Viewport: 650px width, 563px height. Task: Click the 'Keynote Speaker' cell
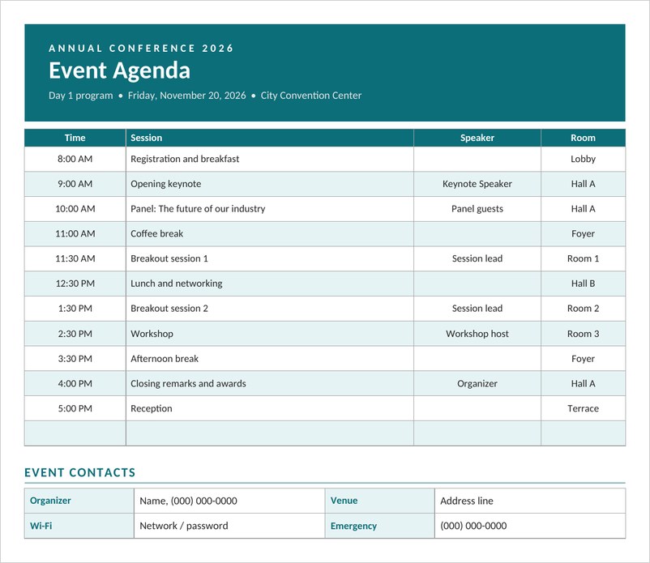click(477, 184)
